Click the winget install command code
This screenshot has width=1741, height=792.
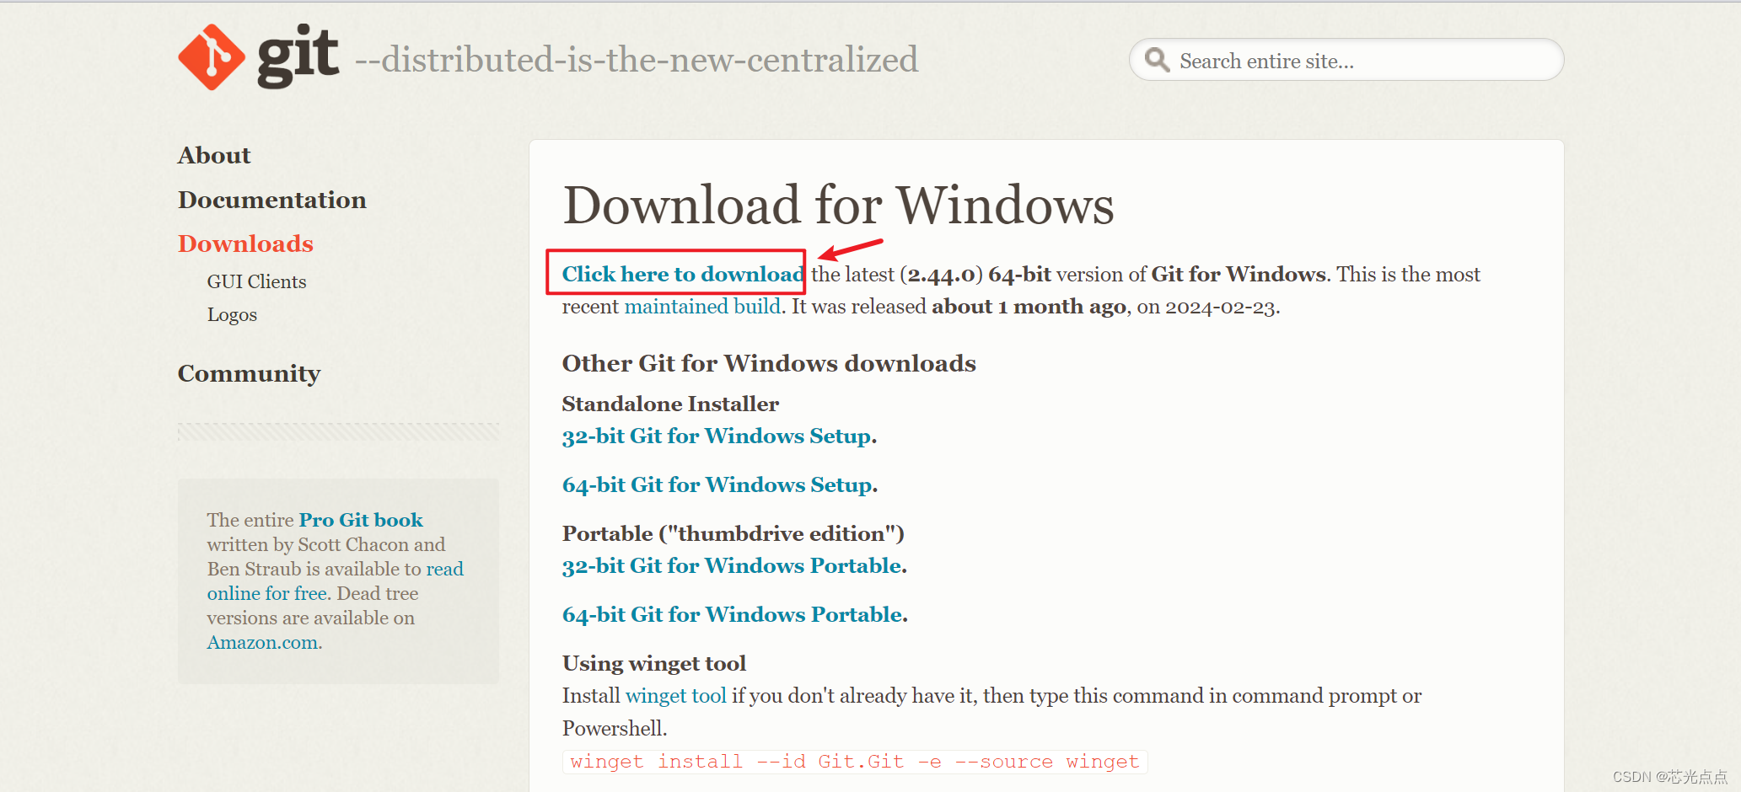(855, 762)
